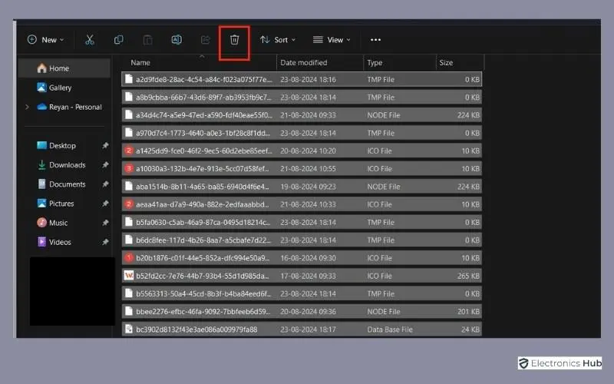Click the Share icon in toolbar
The width and height of the screenshot is (614, 384).
(205, 40)
